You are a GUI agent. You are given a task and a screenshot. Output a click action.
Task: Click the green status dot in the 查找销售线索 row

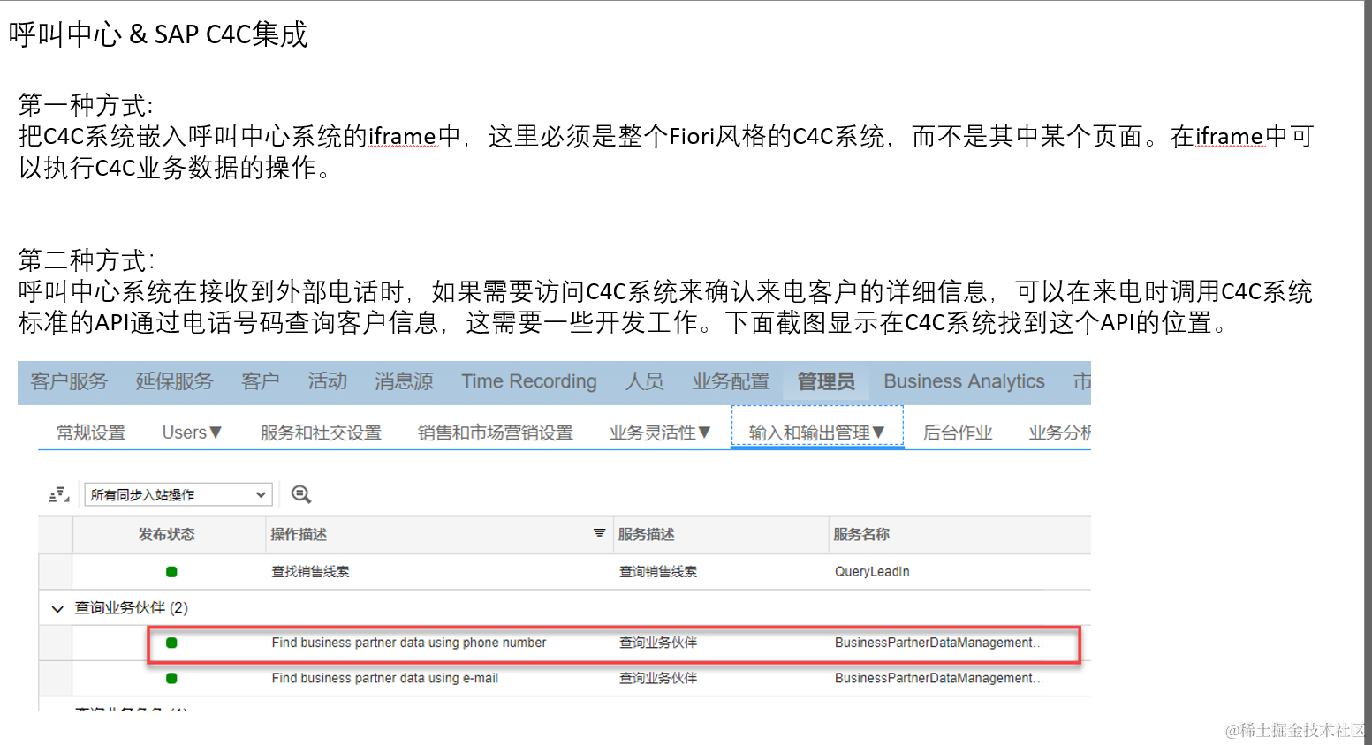coord(171,572)
